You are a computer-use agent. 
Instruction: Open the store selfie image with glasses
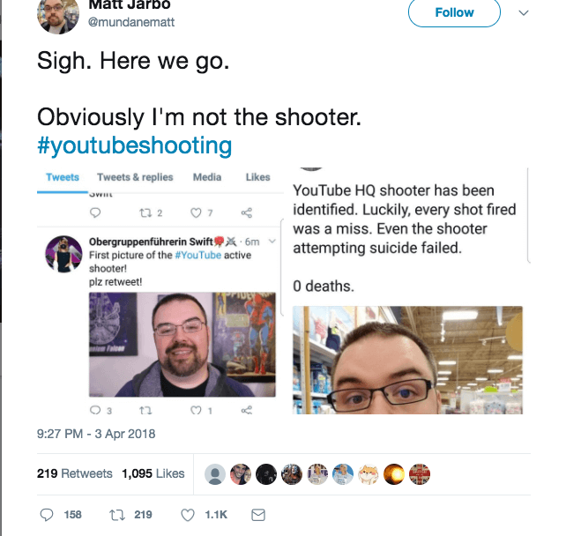[407, 360]
